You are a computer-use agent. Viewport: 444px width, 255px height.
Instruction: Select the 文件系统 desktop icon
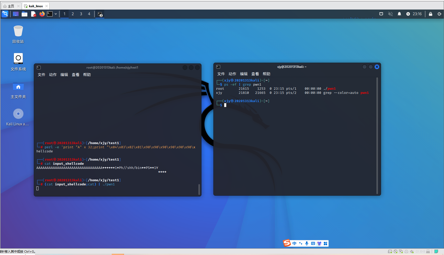pos(18,62)
